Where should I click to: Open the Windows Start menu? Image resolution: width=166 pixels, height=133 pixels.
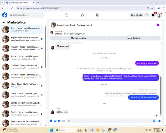pos(51,130)
